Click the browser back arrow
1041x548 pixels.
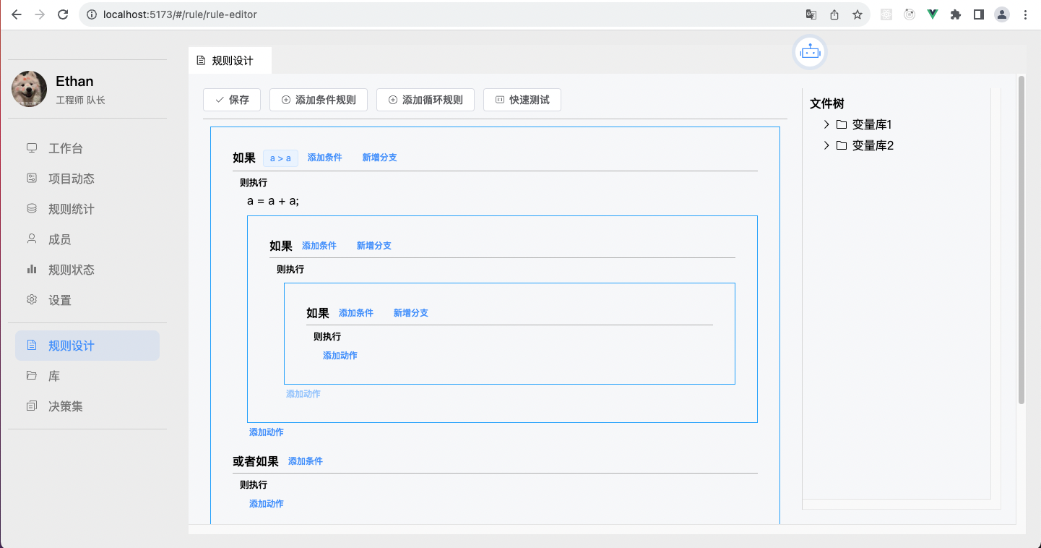point(17,14)
